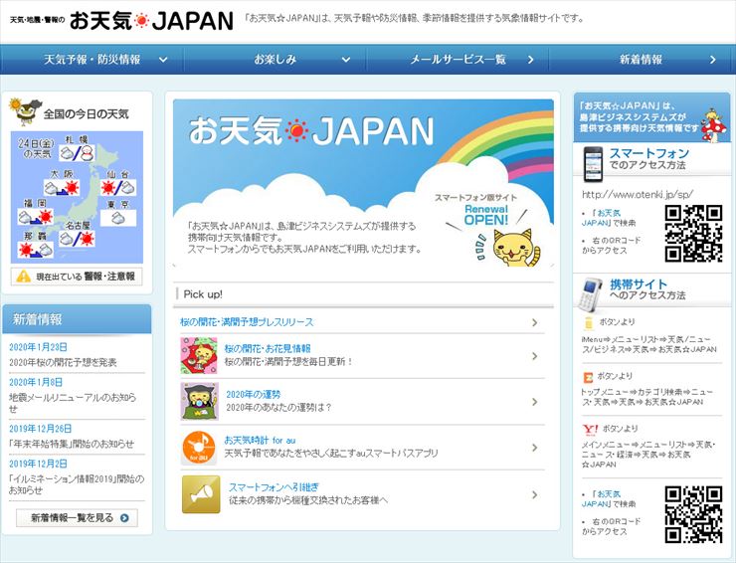The height and width of the screenshot is (563, 736).
Task: Click the warning triangle icon
Action: tap(24, 277)
